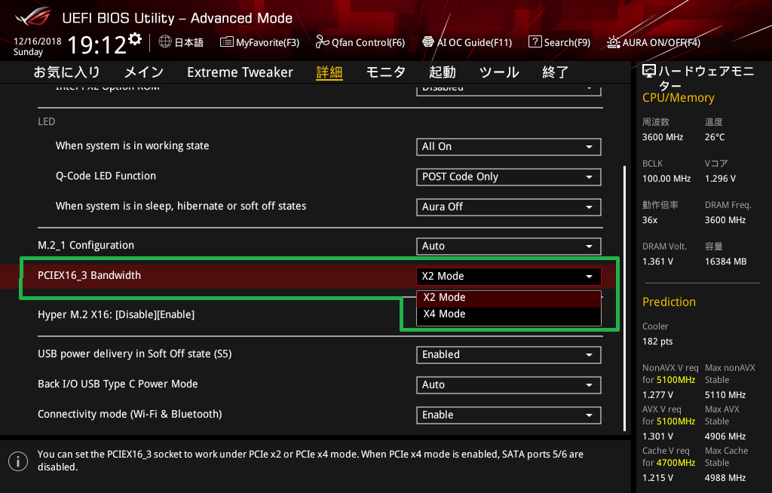Click the 3600 MHz frequency value

[662, 137]
